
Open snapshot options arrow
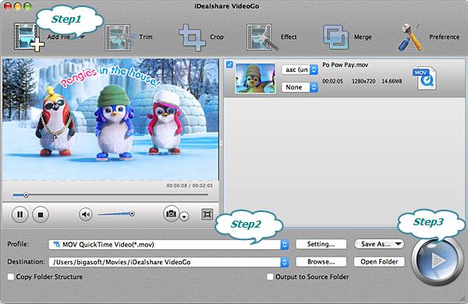184,217
